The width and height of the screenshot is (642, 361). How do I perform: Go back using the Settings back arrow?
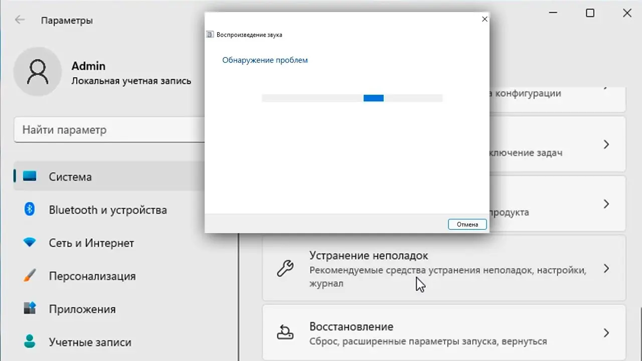(x=20, y=20)
